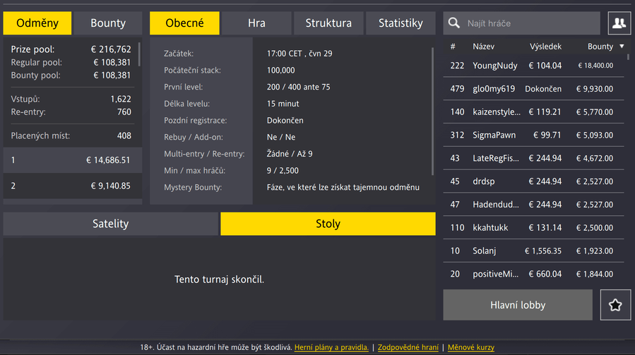Show the Stoly tab
The image size is (635, 355).
[x=328, y=224]
